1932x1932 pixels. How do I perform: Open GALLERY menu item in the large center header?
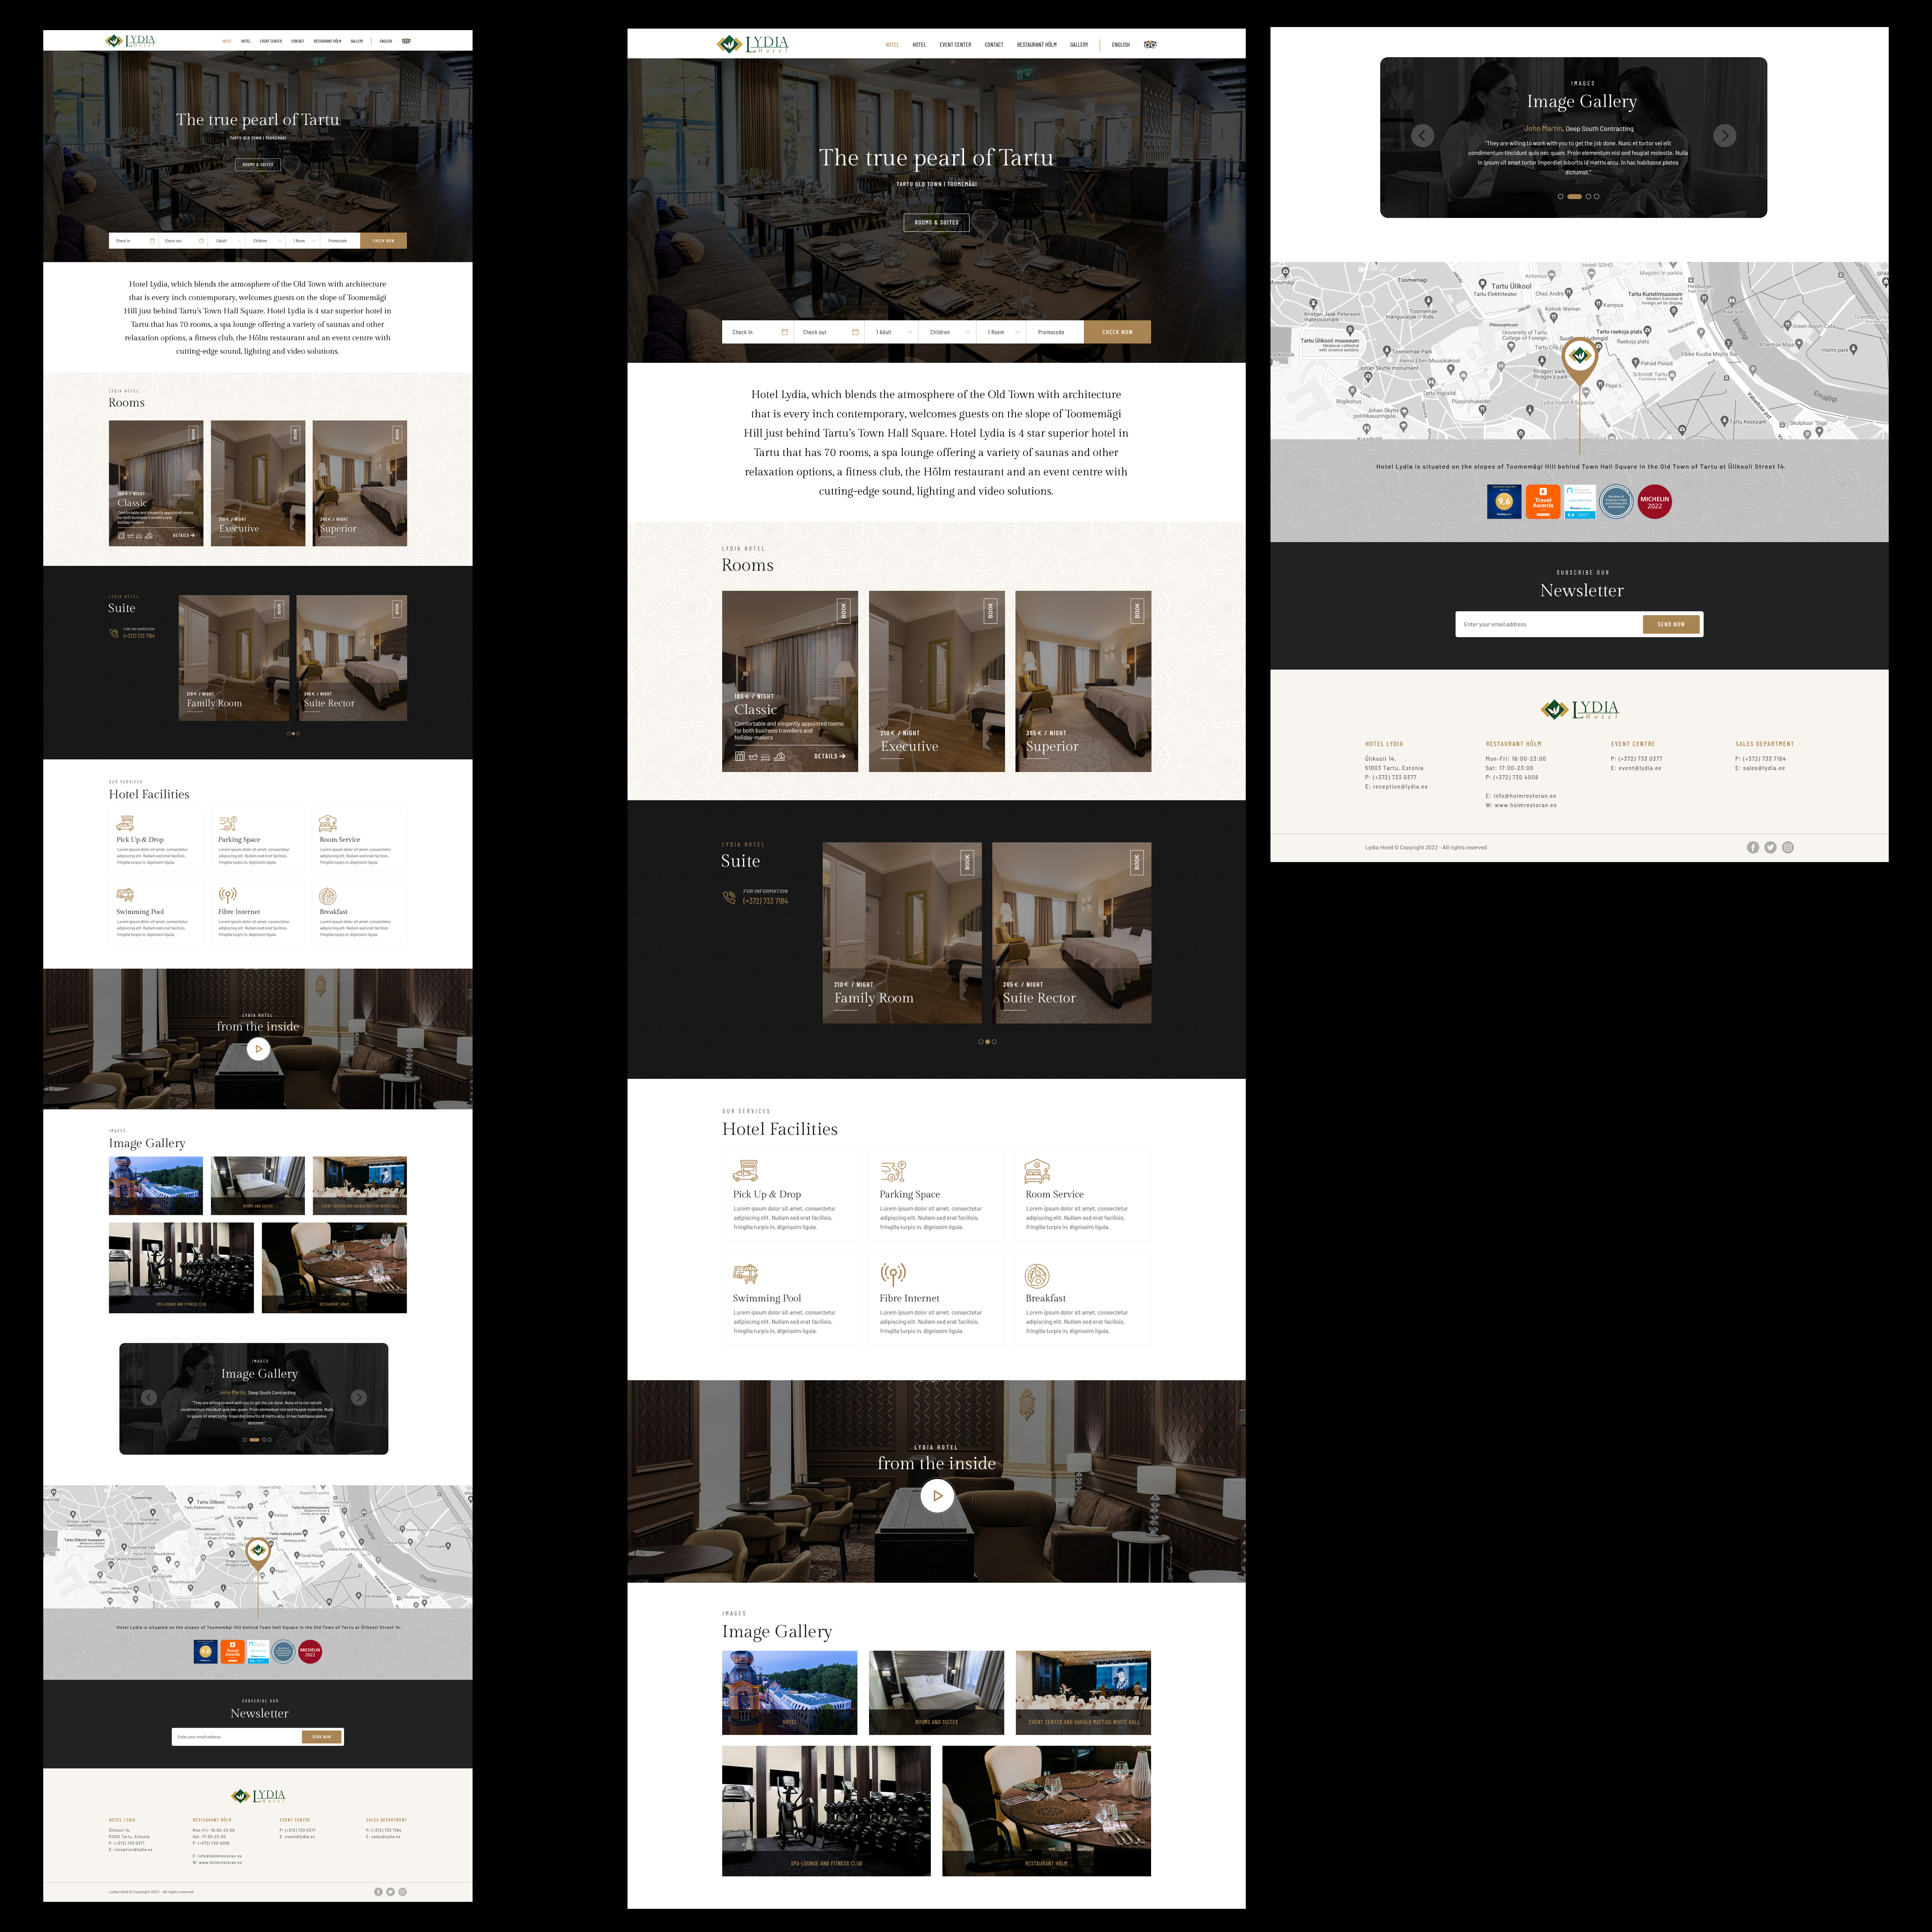(x=1079, y=44)
